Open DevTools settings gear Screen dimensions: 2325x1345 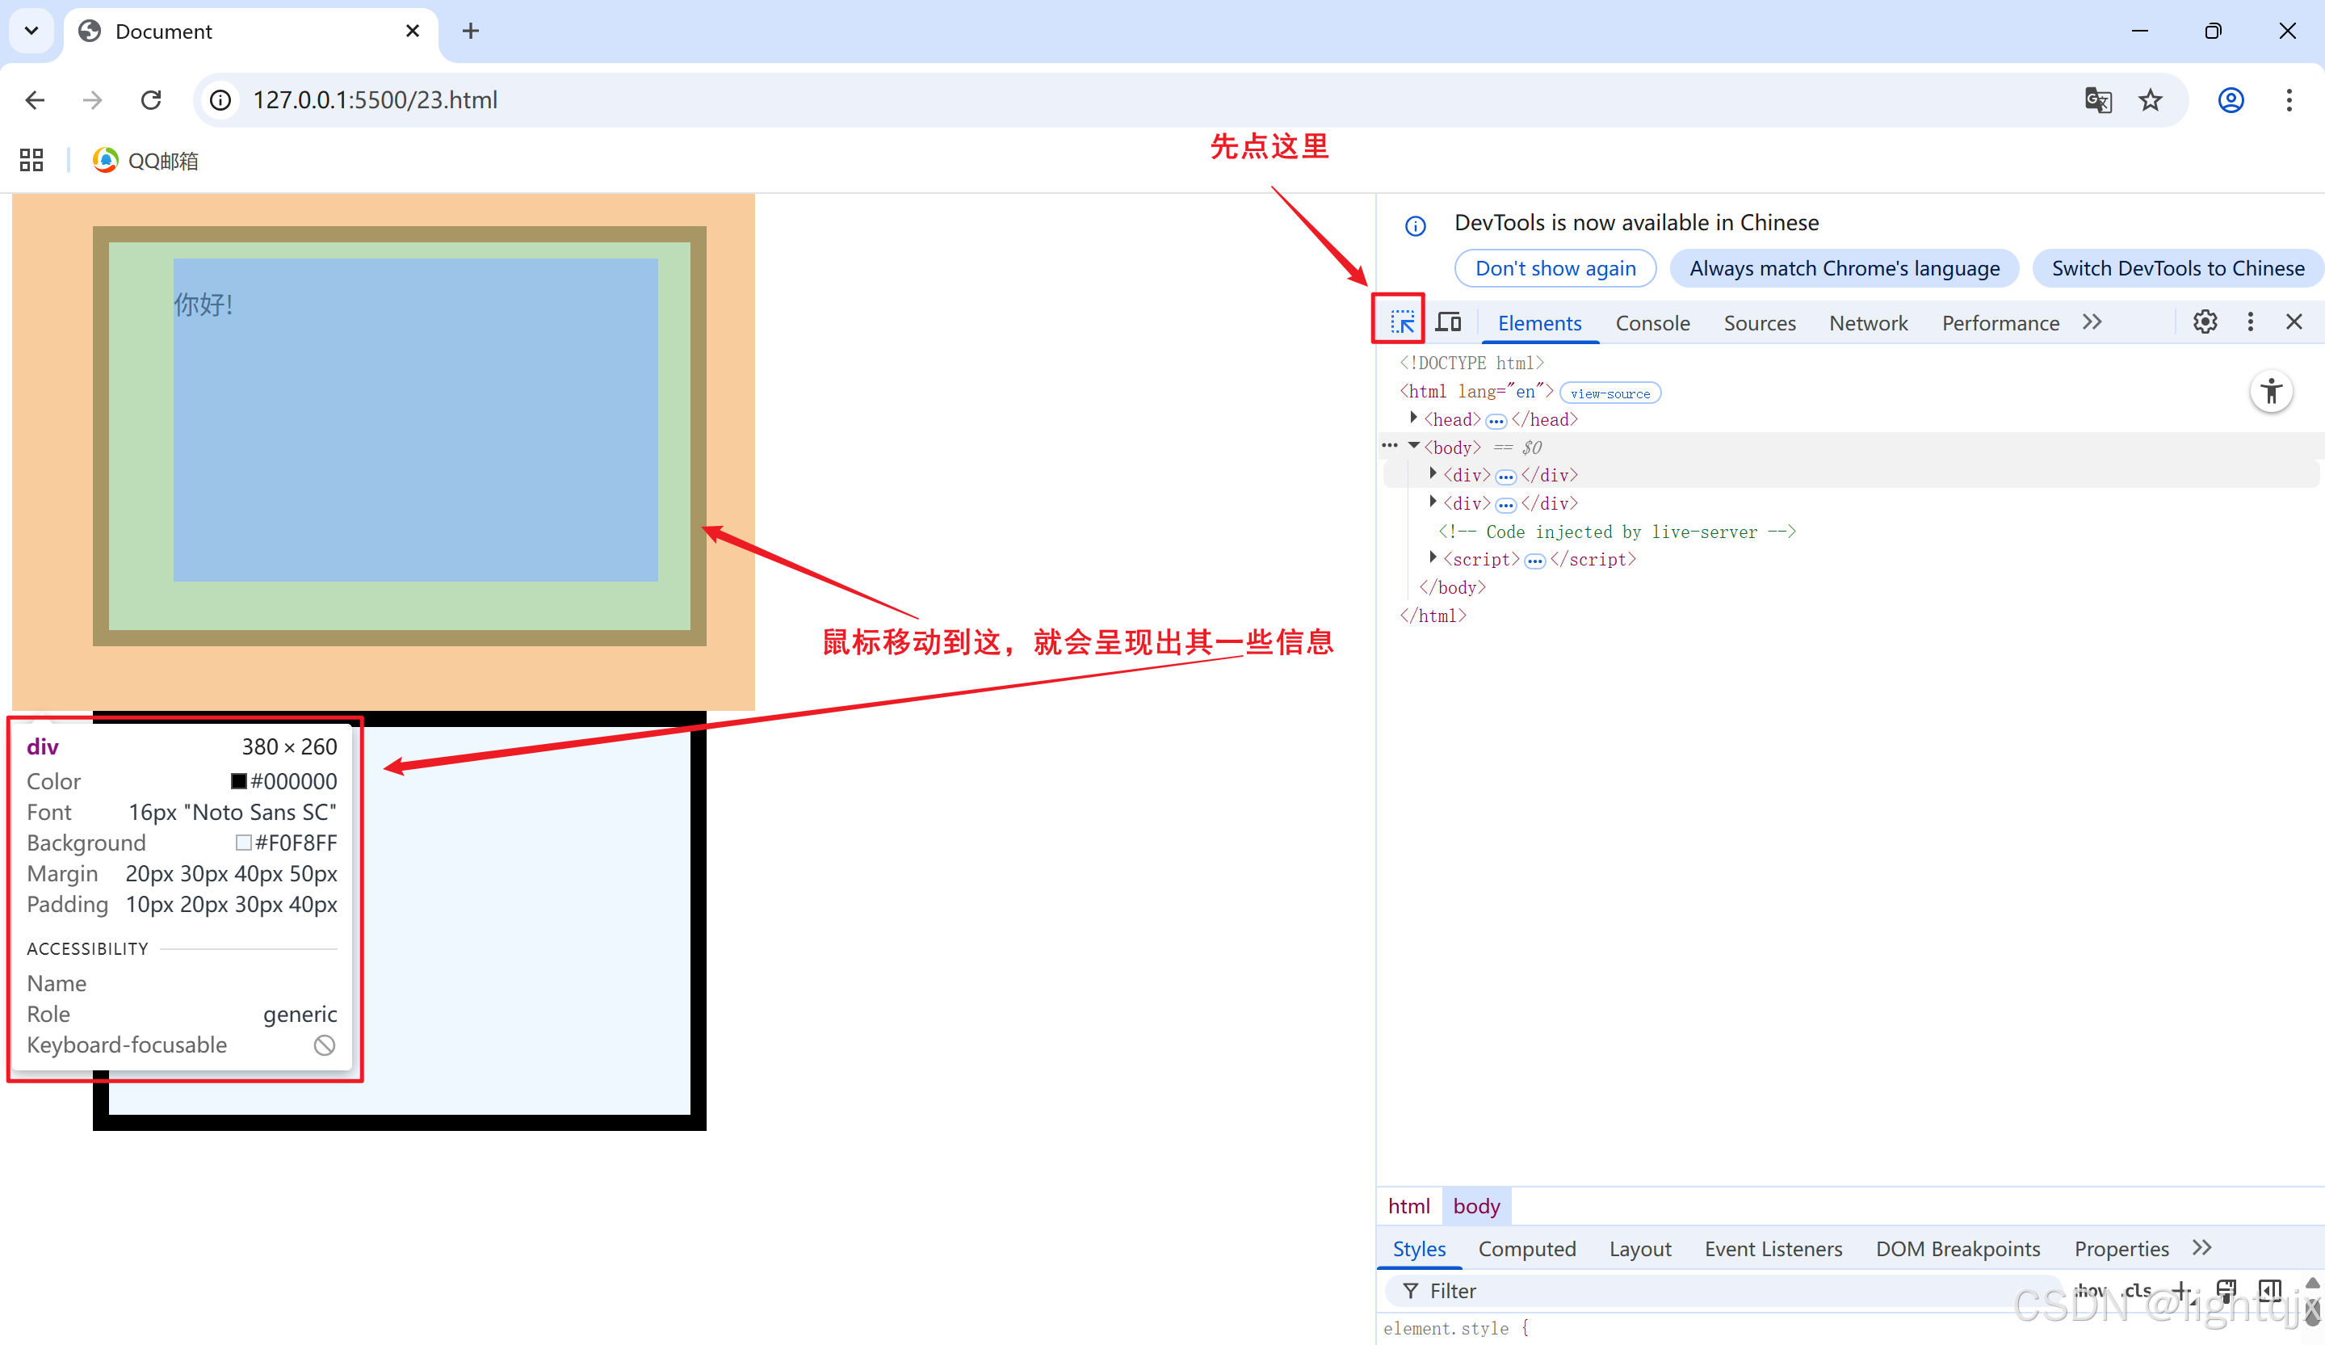tap(2204, 322)
